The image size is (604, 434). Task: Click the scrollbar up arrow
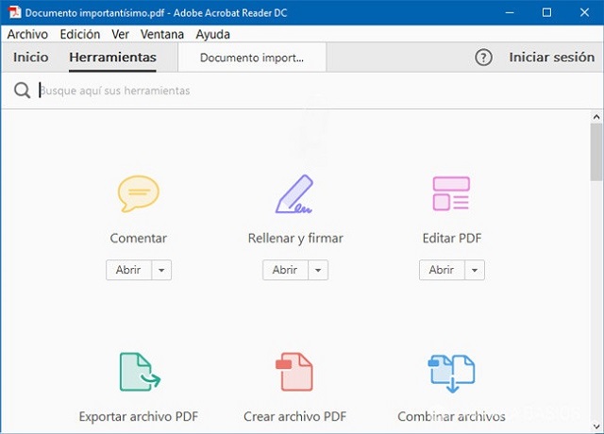(x=596, y=117)
